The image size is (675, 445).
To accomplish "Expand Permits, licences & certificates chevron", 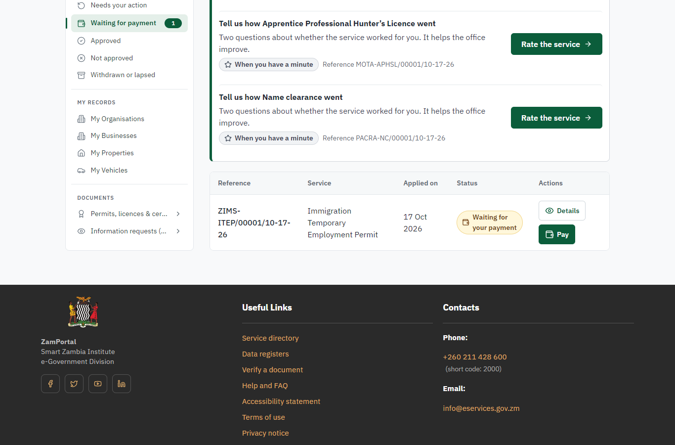I will [178, 214].
